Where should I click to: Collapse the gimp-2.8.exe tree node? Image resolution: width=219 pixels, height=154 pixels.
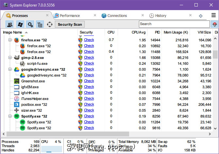point(10,58)
